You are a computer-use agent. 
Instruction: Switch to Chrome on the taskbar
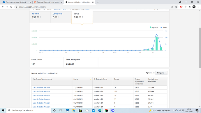(x=106, y=110)
